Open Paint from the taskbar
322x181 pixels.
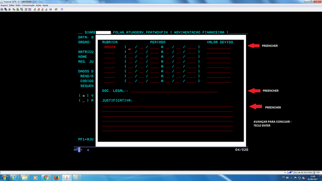point(77,177)
